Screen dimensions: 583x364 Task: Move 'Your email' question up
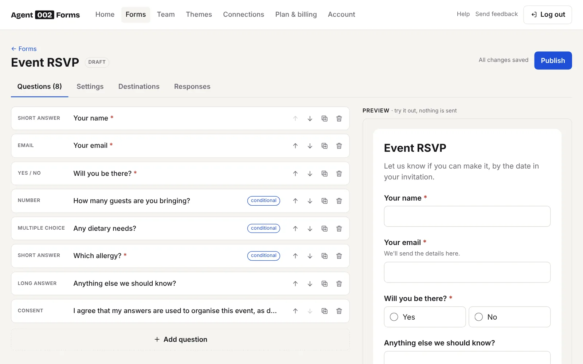pos(295,146)
